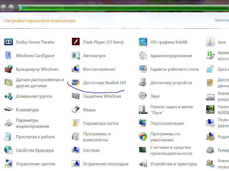Click the Back navigation arrow button
The image size is (229, 171).
tap(3, 7)
